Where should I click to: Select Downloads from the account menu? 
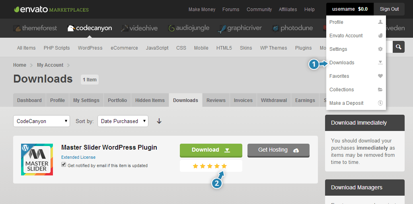coord(342,63)
